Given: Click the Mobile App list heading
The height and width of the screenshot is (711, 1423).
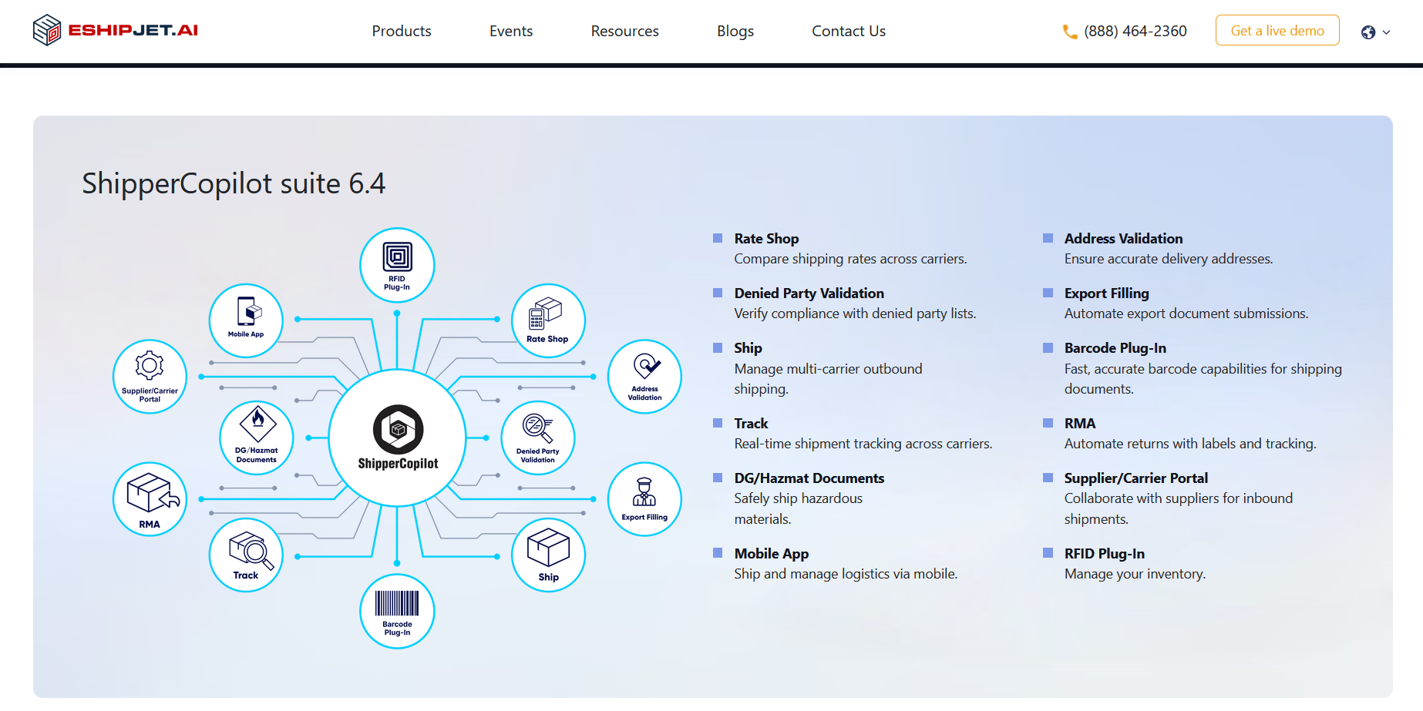Looking at the screenshot, I should 772,554.
